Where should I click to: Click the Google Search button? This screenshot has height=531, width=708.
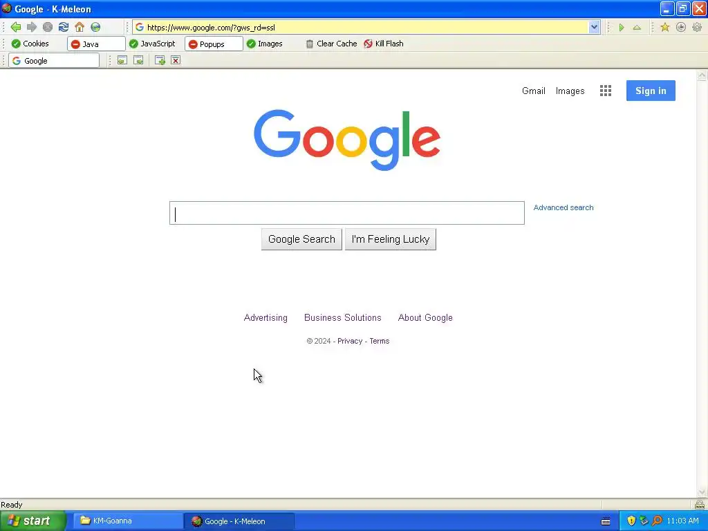click(301, 239)
